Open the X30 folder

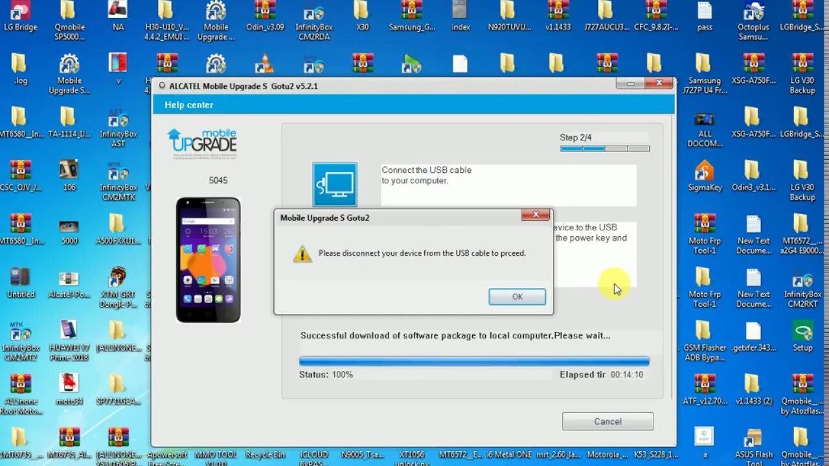pyautogui.click(x=362, y=17)
